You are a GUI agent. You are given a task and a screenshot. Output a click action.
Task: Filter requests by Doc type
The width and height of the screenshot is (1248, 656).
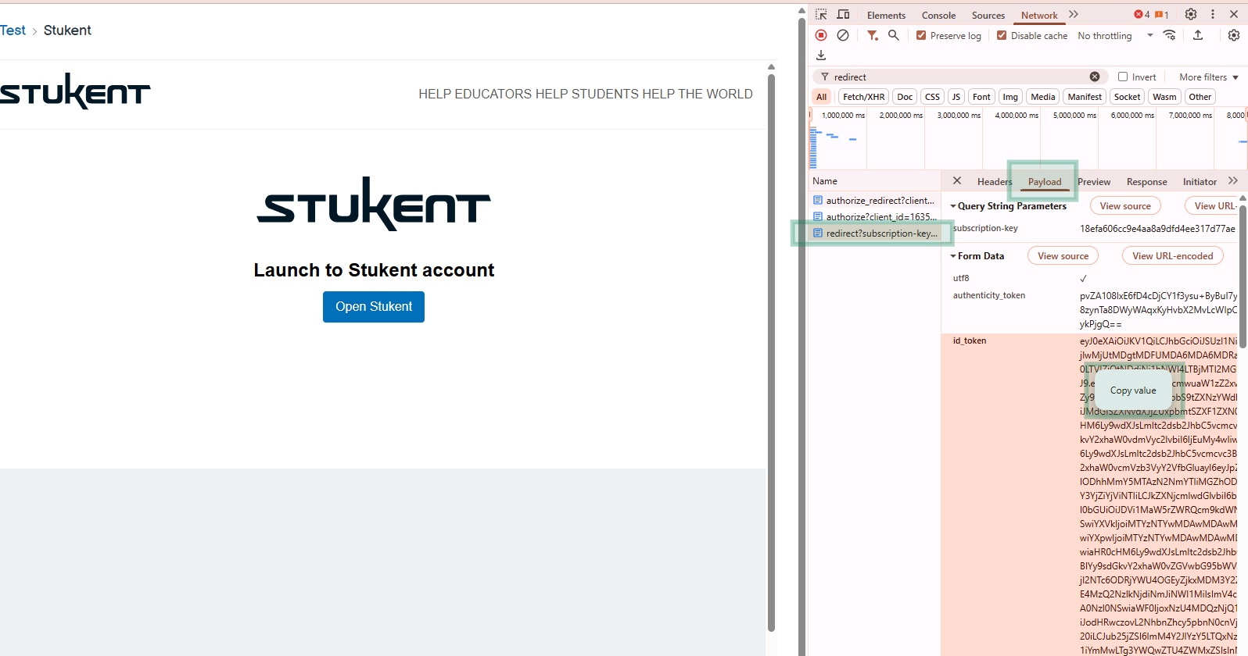click(905, 97)
